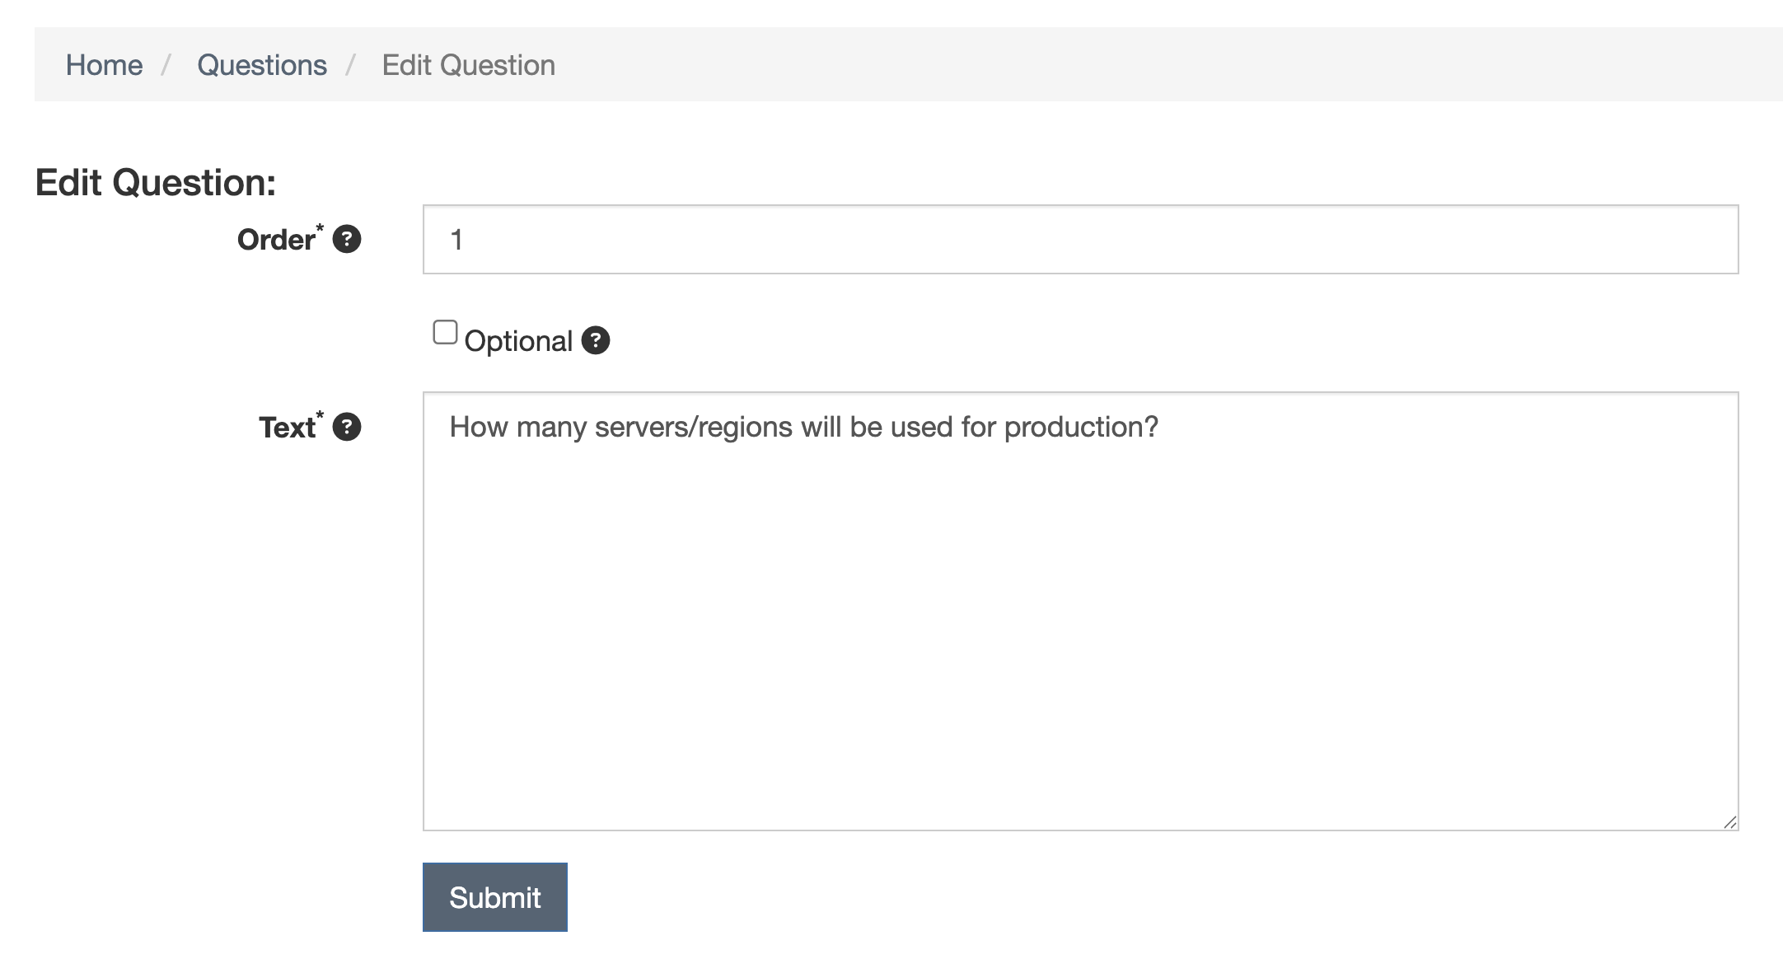Click the Edit Question page heading
The width and height of the screenshot is (1783, 959).
point(155,183)
